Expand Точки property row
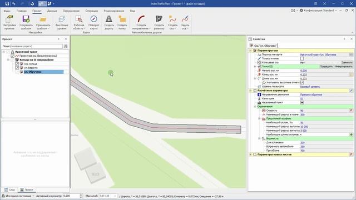 [x=255, y=67]
